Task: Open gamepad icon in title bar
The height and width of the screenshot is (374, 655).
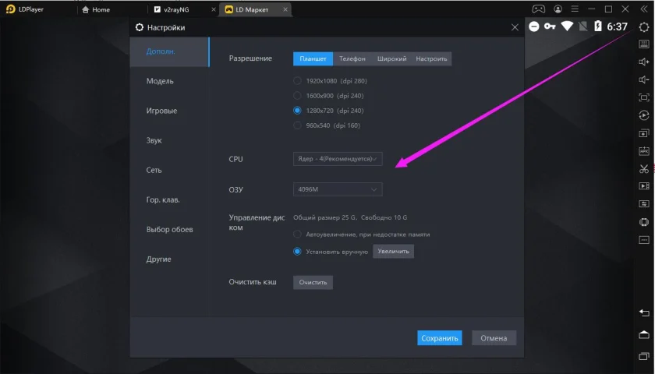Action: click(538, 9)
